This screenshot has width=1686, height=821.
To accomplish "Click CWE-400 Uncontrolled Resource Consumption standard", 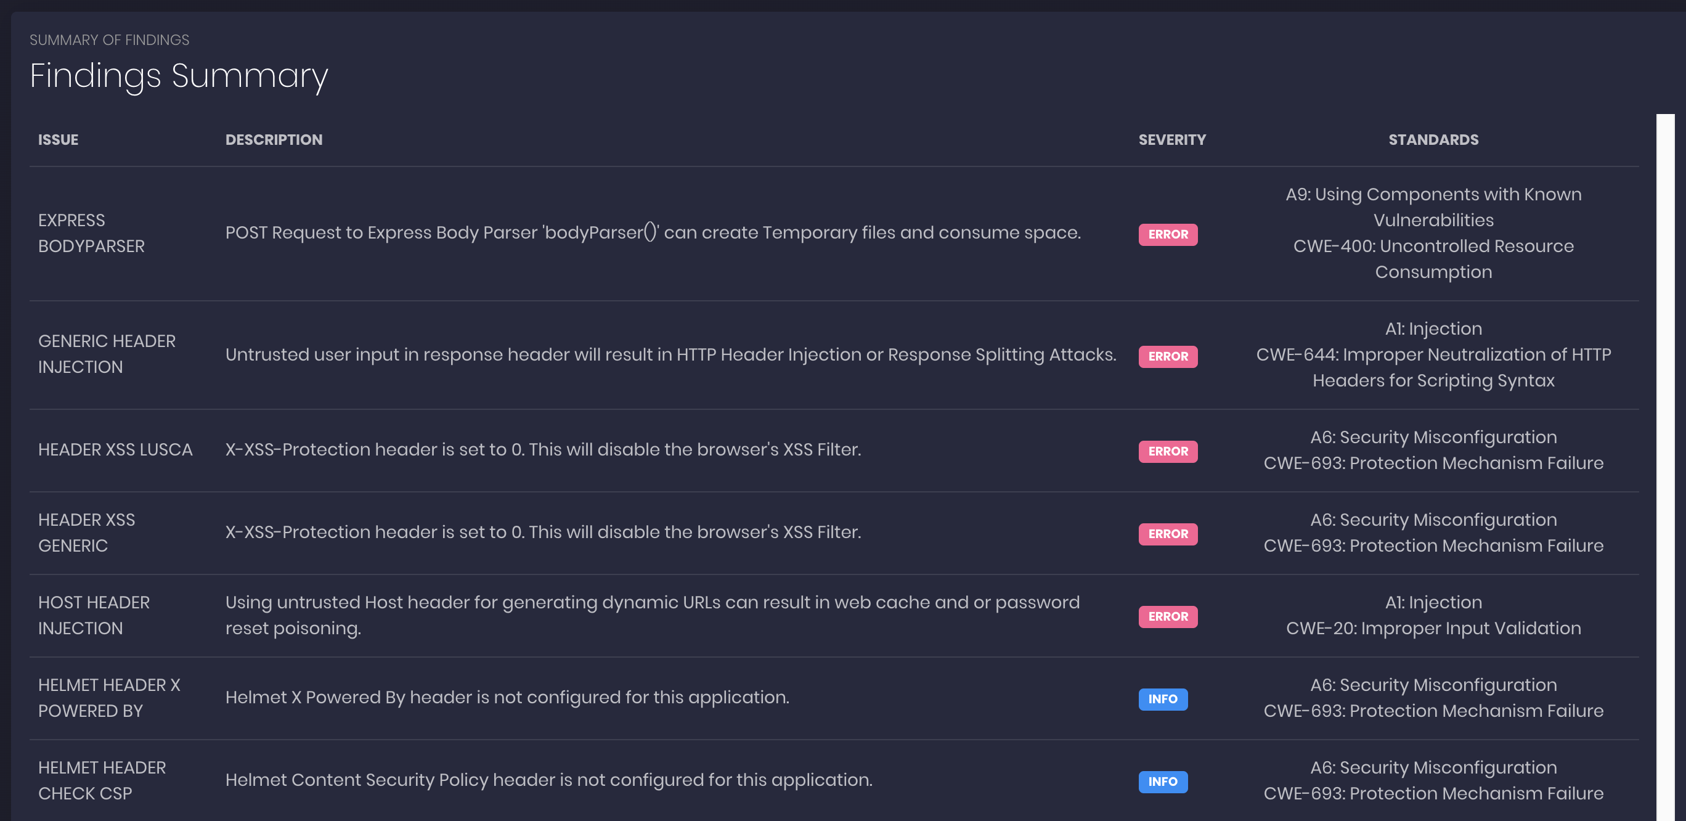I will (x=1433, y=259).
